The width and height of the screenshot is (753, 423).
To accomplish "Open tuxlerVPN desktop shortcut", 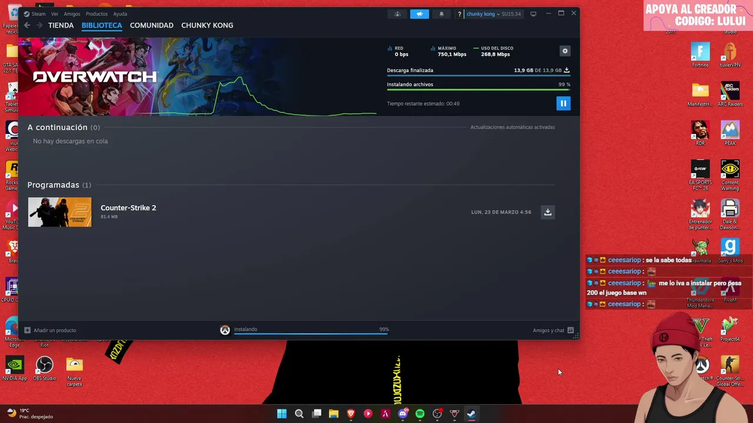I will 730,55.
